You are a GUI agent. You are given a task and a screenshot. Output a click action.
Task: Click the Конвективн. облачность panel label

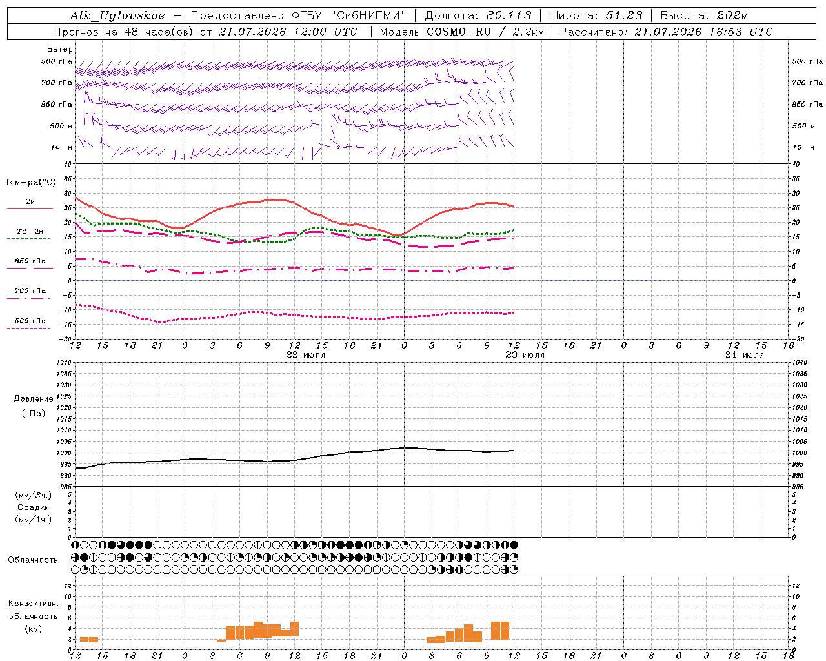click(x=33, y=610)
